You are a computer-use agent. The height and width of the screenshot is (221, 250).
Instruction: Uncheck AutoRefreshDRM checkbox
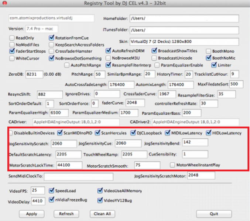pos(108,50)
